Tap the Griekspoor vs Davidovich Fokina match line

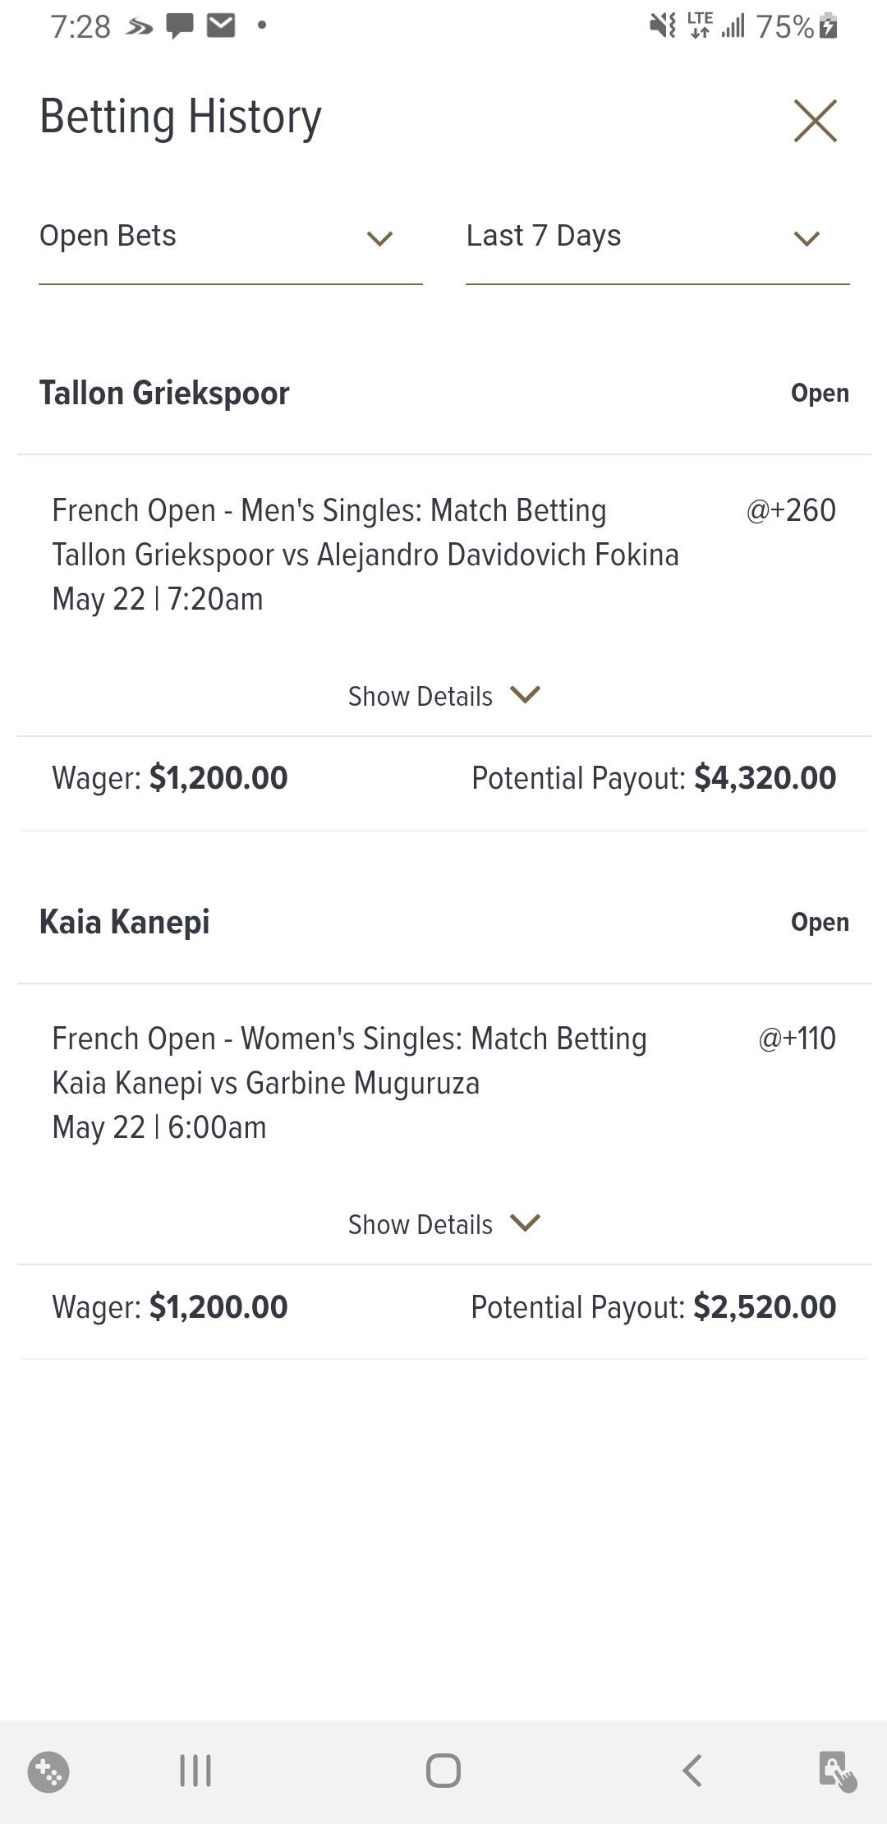pyautogui.click(x=365, y=555)
